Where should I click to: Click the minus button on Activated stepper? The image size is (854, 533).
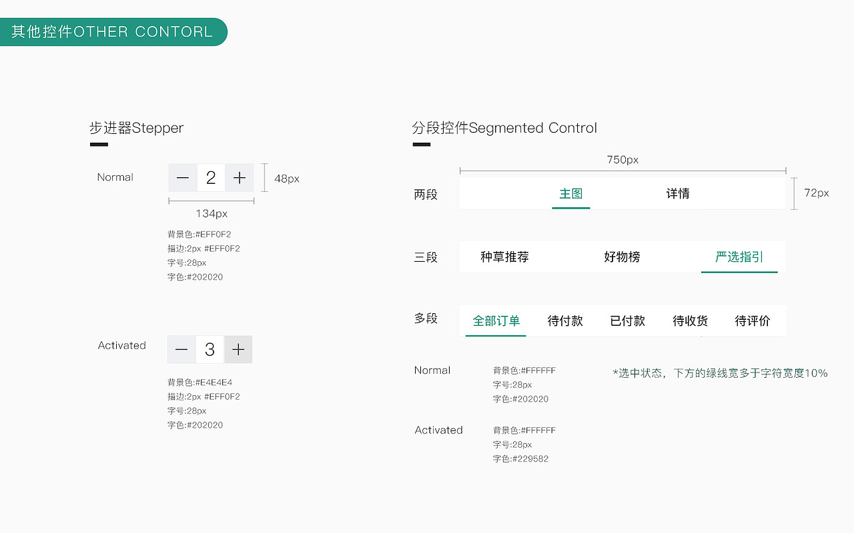coord(181,350)
